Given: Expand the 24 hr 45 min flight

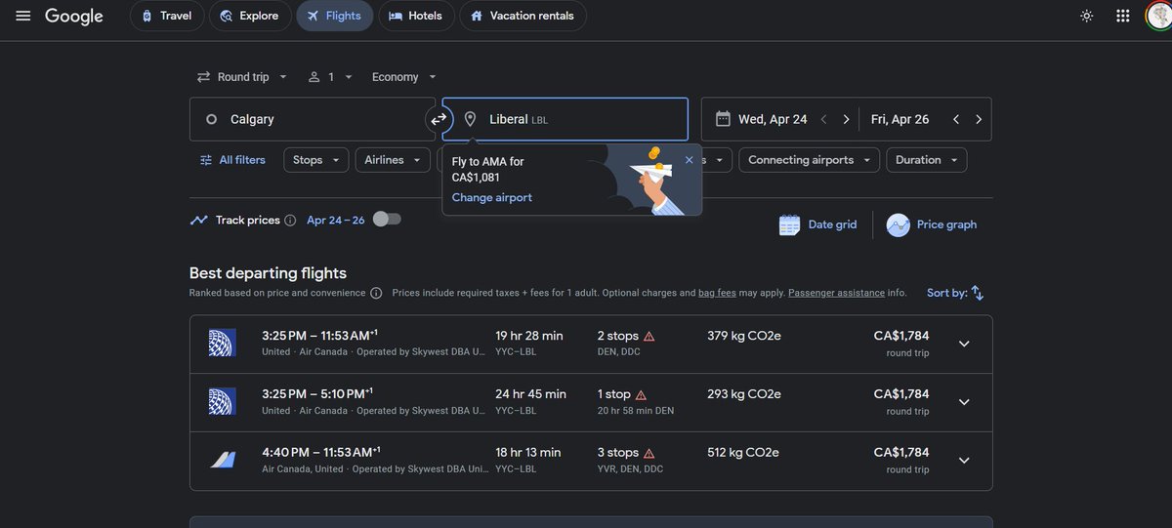Looking at the screenshot, I should [964, 402].
